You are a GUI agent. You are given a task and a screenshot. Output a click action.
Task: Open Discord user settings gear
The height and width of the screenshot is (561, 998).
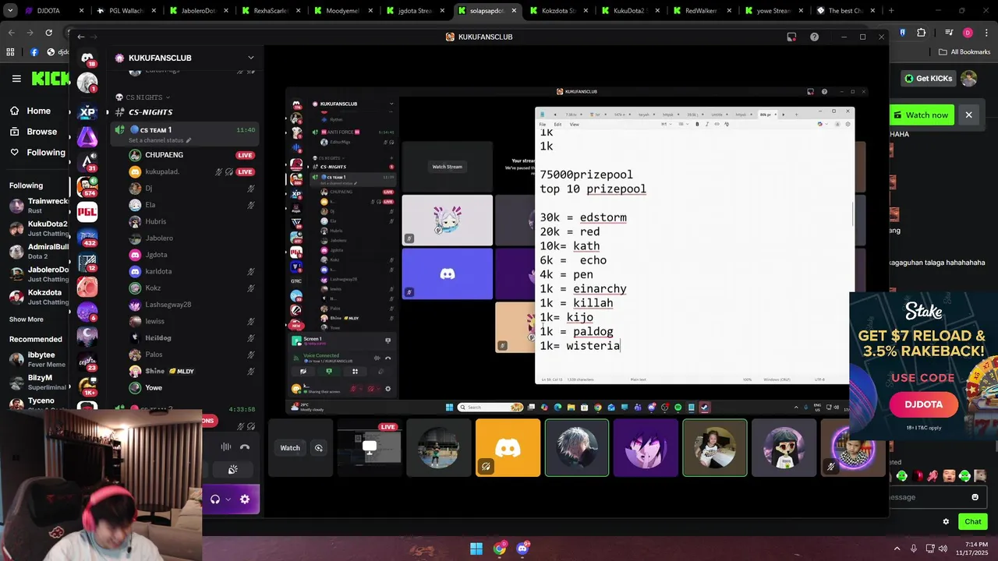tap(245, 499)
